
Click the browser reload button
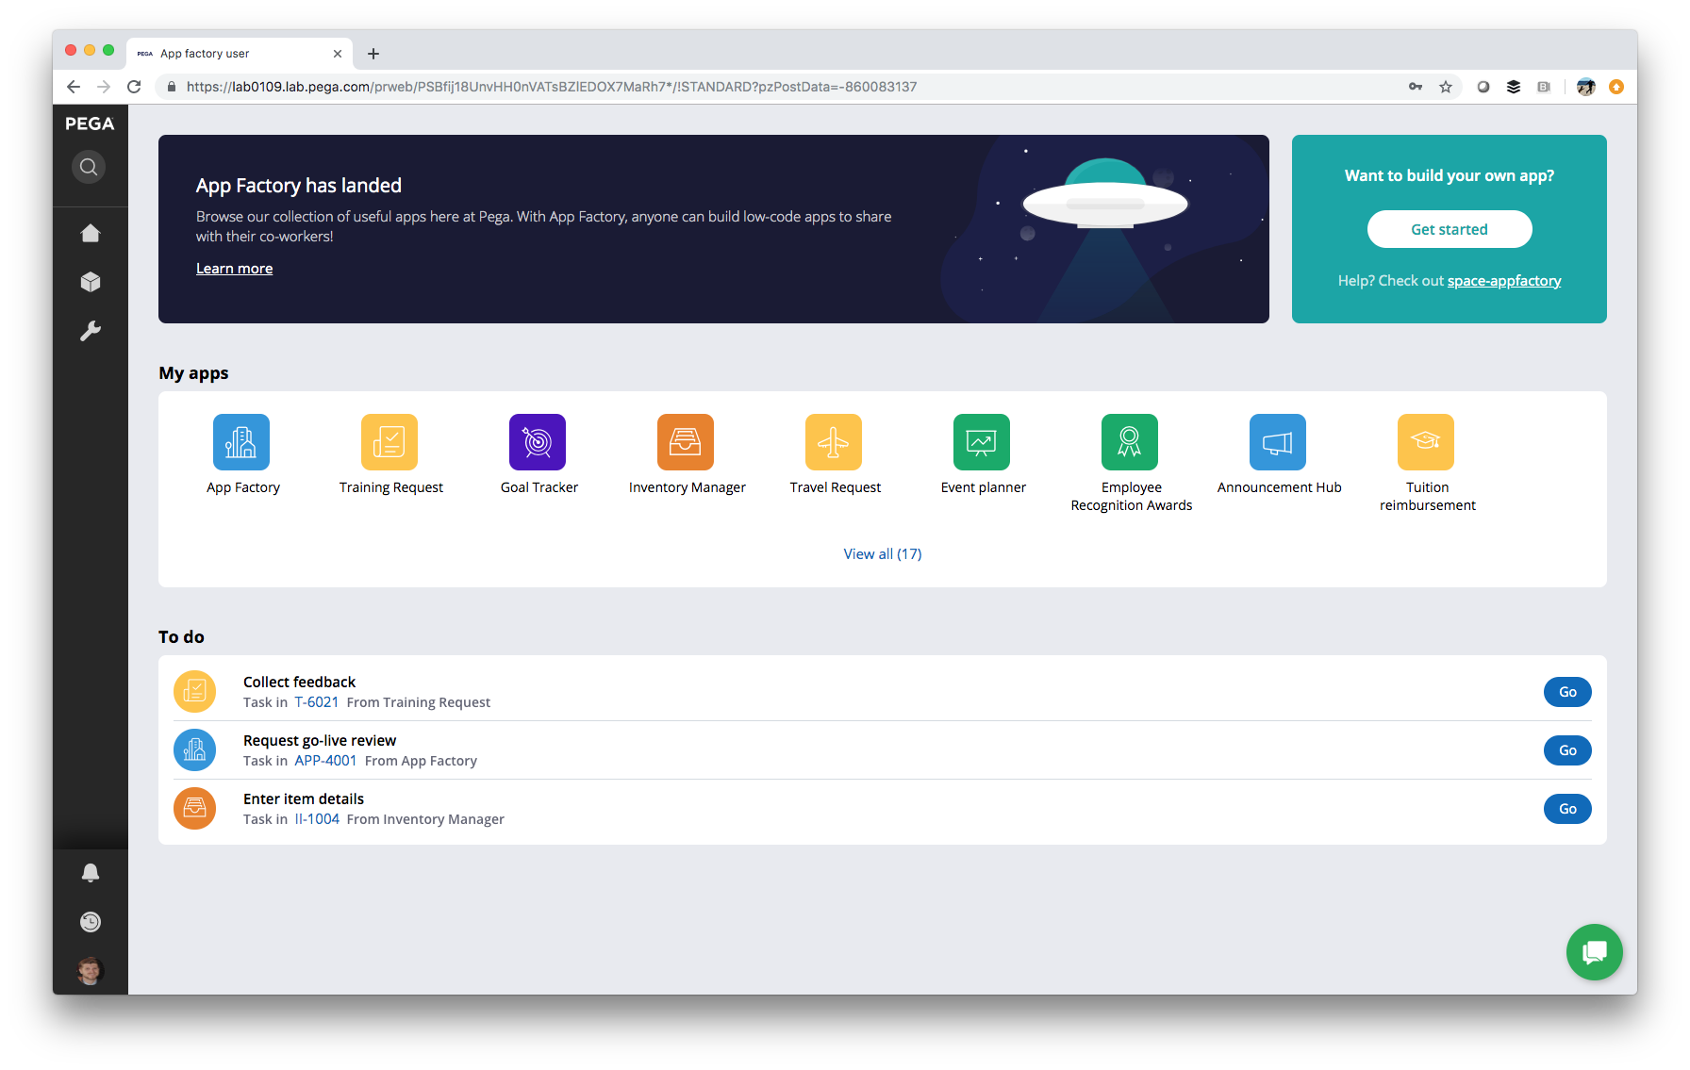[x=134, y=87]
